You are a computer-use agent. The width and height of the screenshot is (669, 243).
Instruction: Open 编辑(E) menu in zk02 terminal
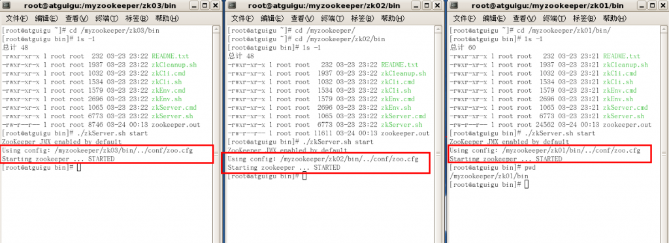(272, 19)
